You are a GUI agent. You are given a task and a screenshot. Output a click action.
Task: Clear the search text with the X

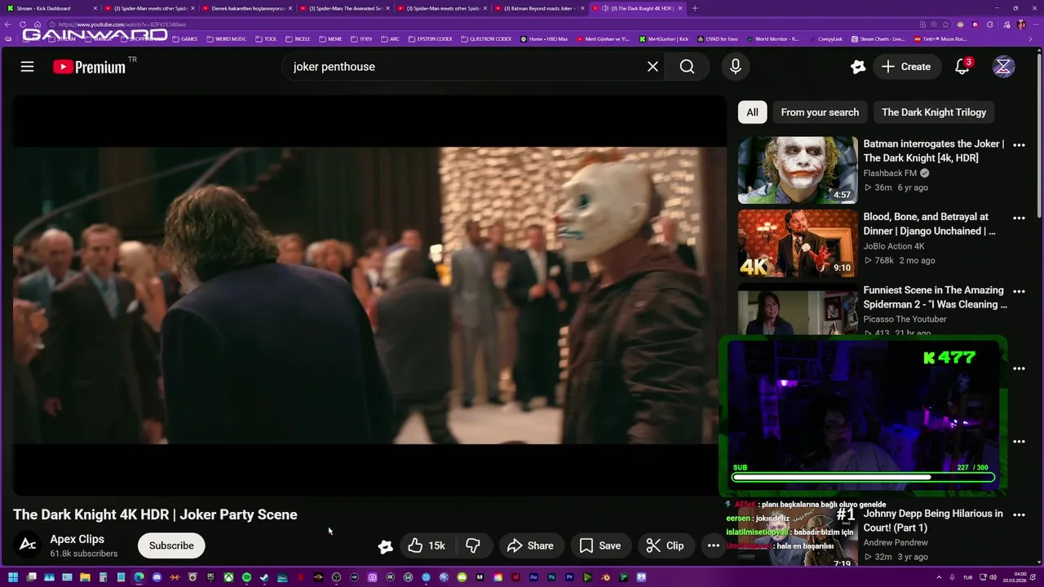[x=652, y=67]
